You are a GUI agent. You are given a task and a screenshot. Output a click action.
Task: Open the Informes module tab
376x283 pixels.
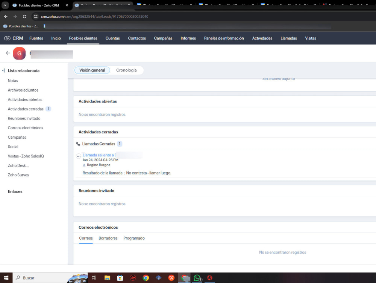(x=188, y=38)
